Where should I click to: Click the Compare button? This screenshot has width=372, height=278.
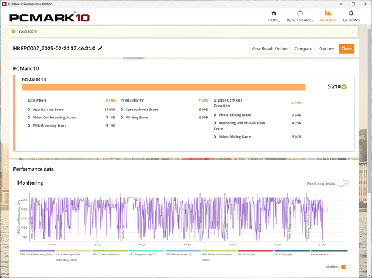click(x=303, y=49)
